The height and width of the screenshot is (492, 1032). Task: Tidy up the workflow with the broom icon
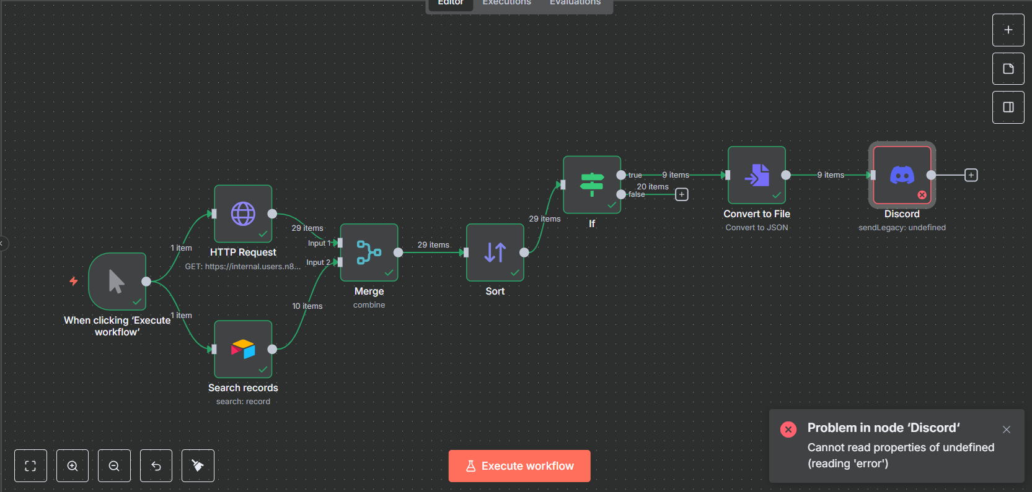coord(198,466)
